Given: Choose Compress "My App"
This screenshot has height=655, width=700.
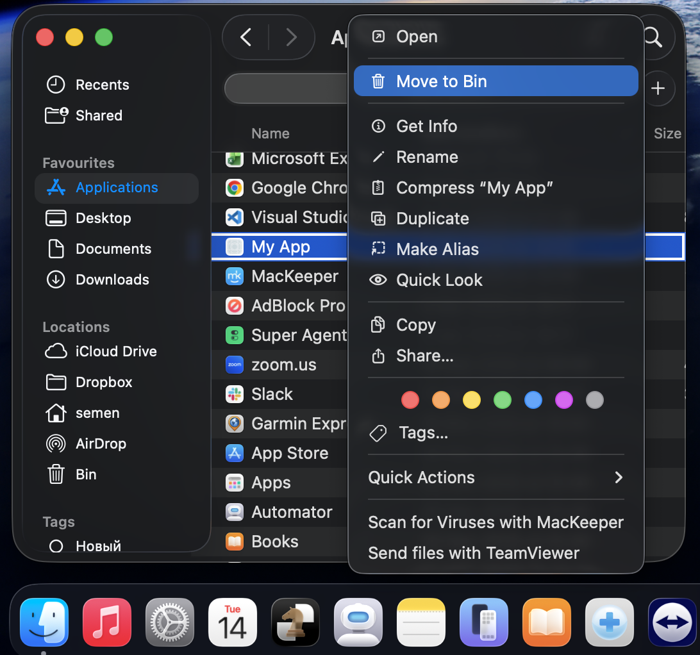Looking at the screenshot, I should point(496,188).
